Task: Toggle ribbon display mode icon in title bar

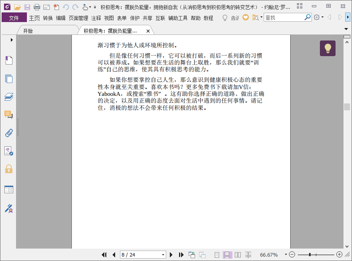Action: (299, 6)
